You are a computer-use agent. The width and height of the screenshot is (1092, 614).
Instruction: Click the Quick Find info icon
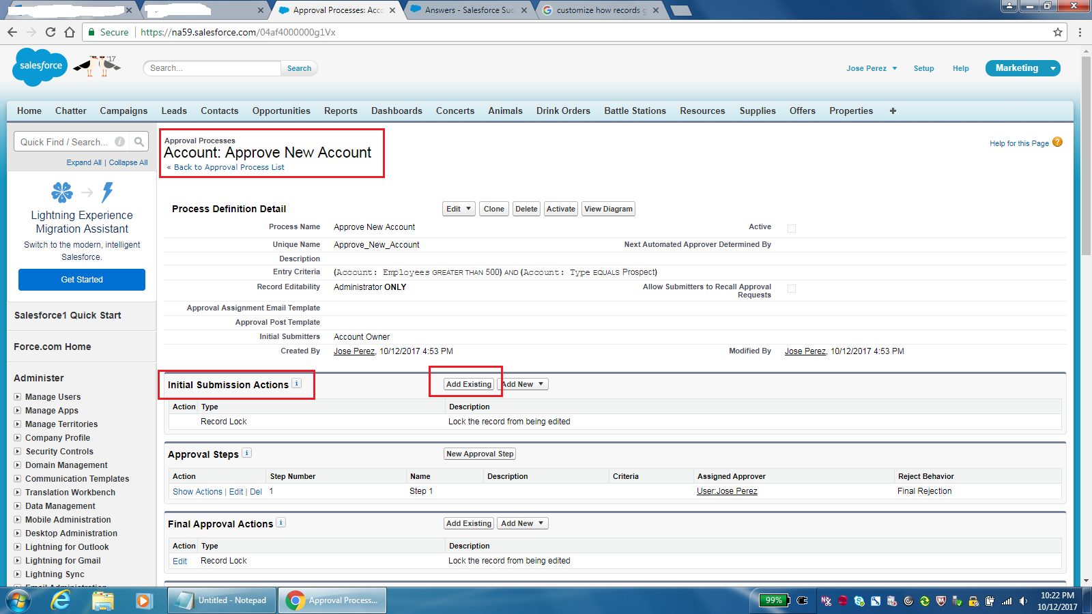pyautogui.click(x=120, y=142)
